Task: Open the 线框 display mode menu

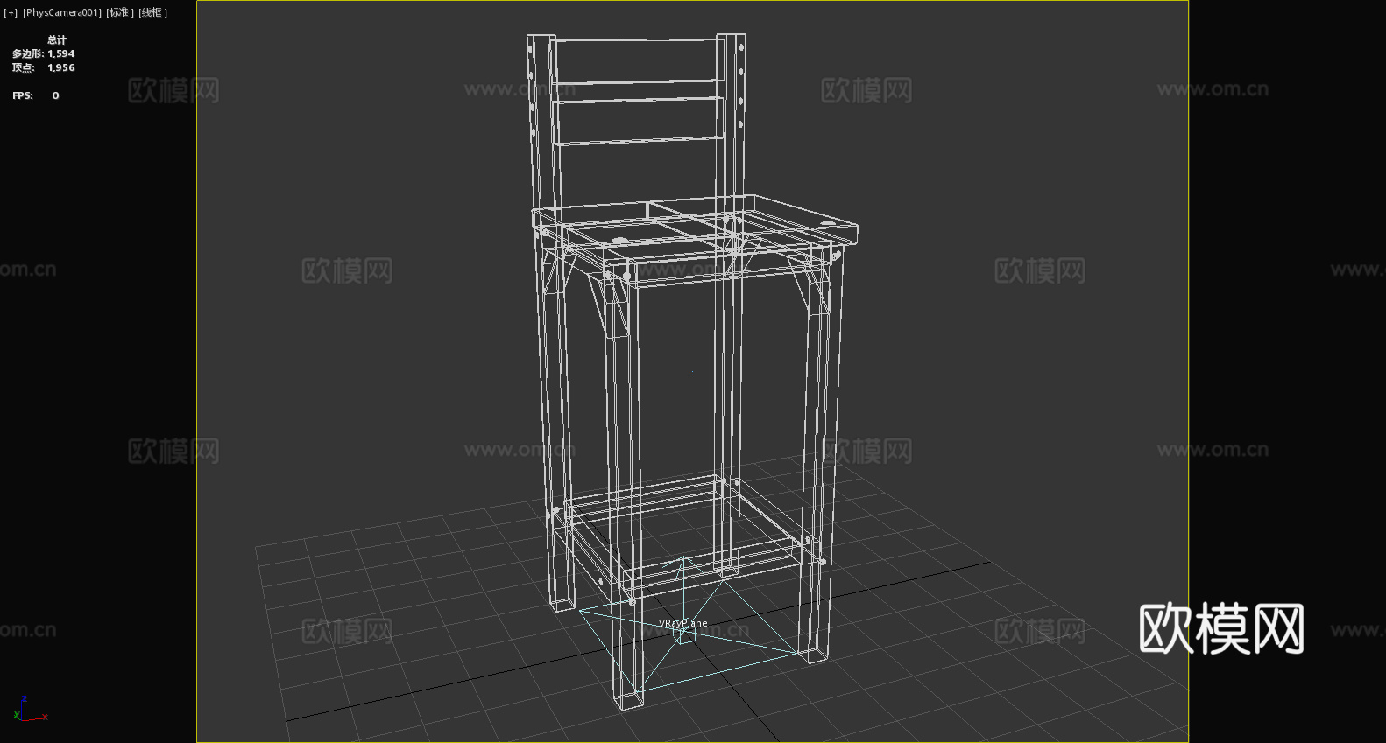Action: point(152,12)
